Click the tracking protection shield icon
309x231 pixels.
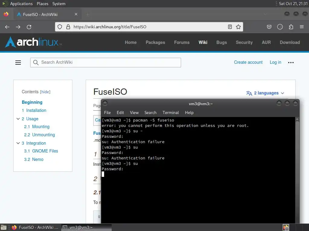tap(60, 27)
